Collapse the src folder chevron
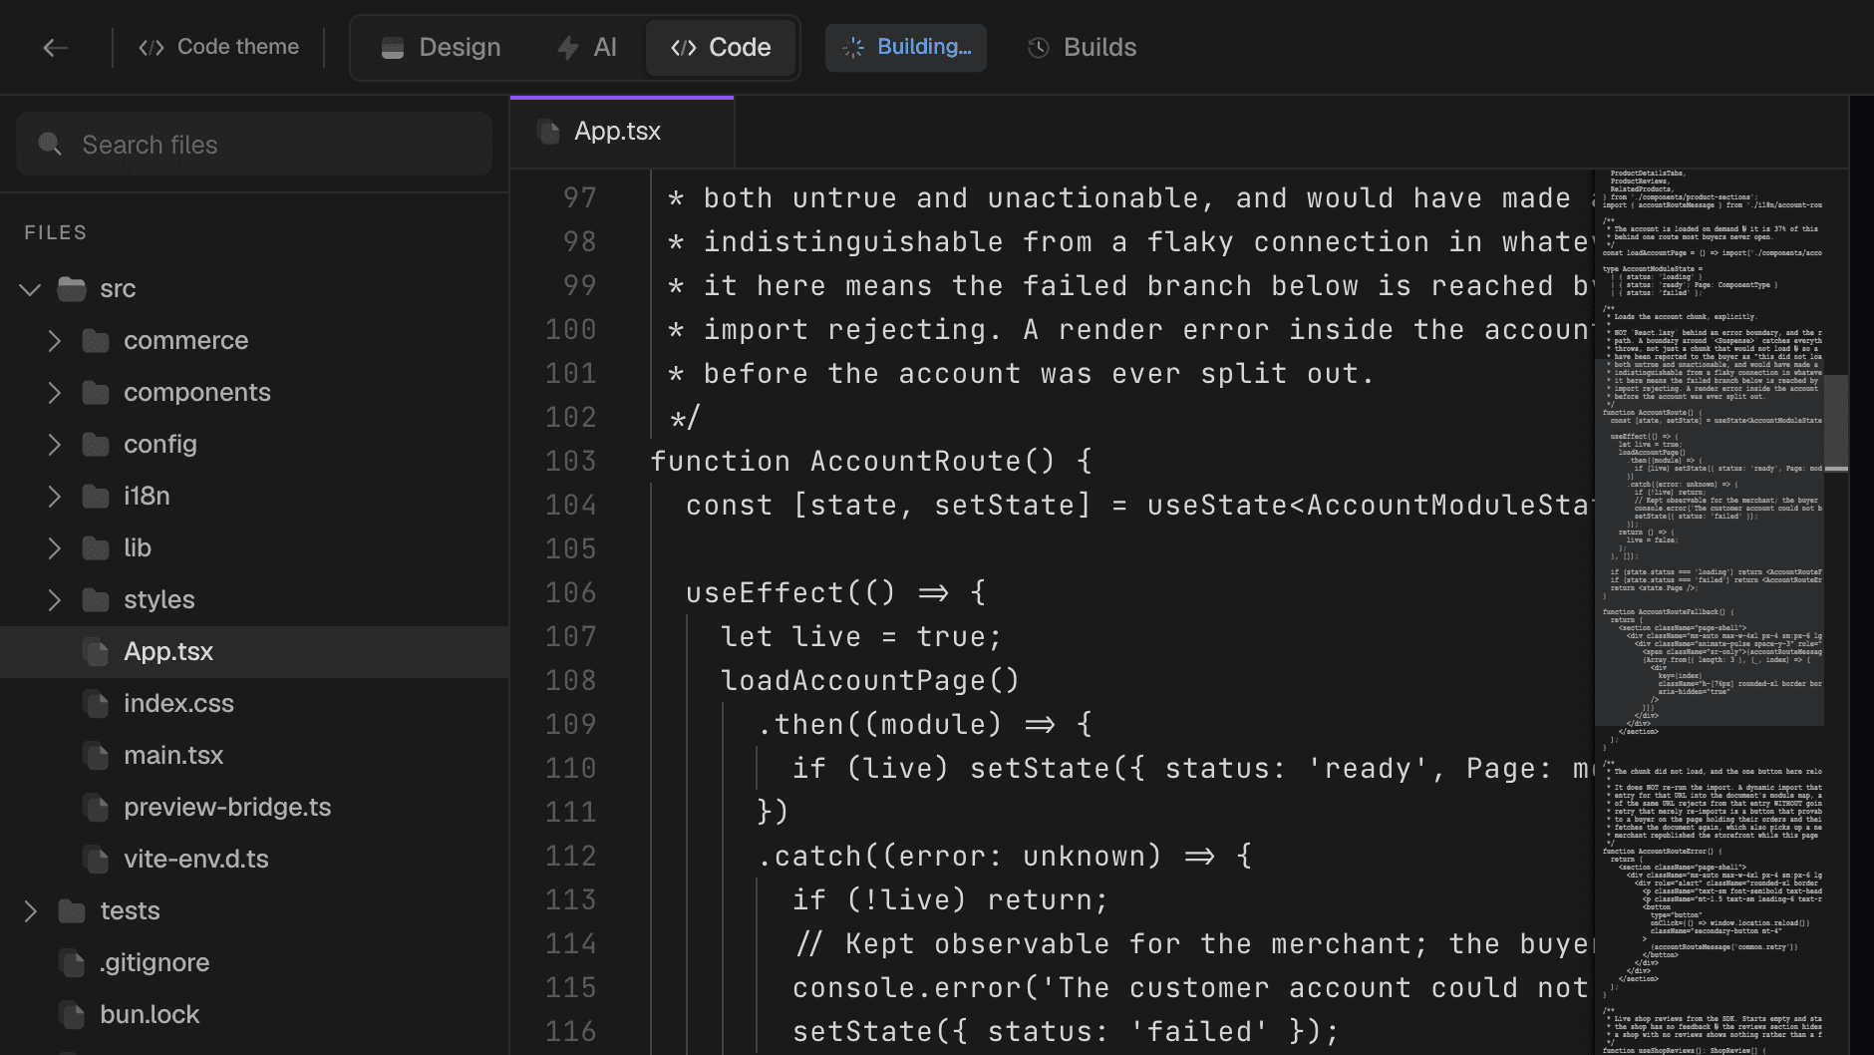Viewport: 1874px width, 1055px height. tap(30, 289)
